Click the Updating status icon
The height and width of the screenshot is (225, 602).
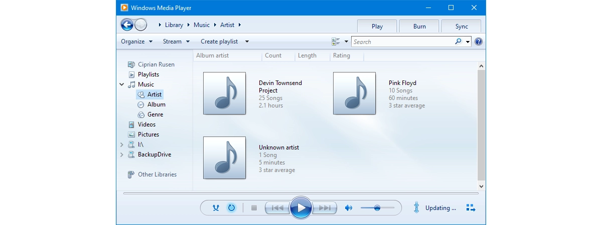click(x=416, y=207)
